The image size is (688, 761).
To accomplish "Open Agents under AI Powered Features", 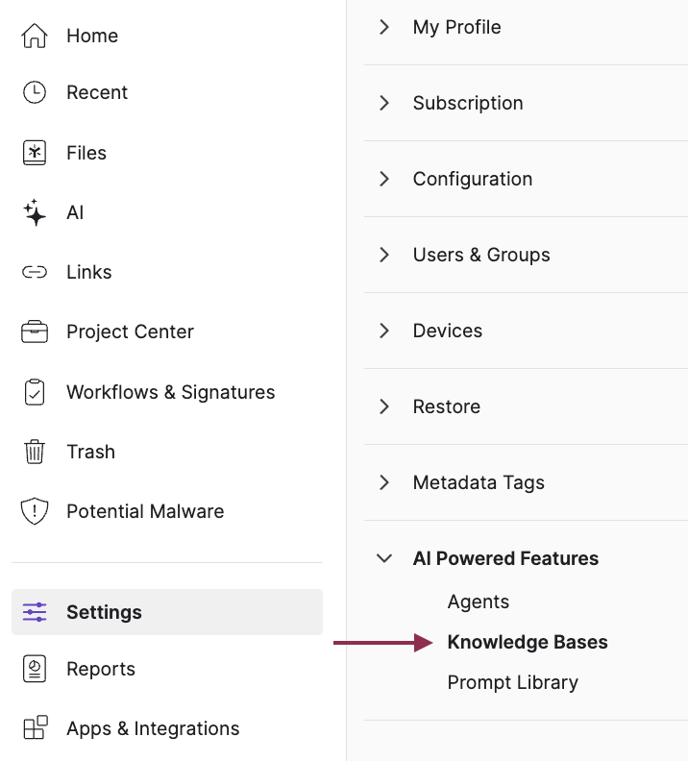I will pos(479,601).
